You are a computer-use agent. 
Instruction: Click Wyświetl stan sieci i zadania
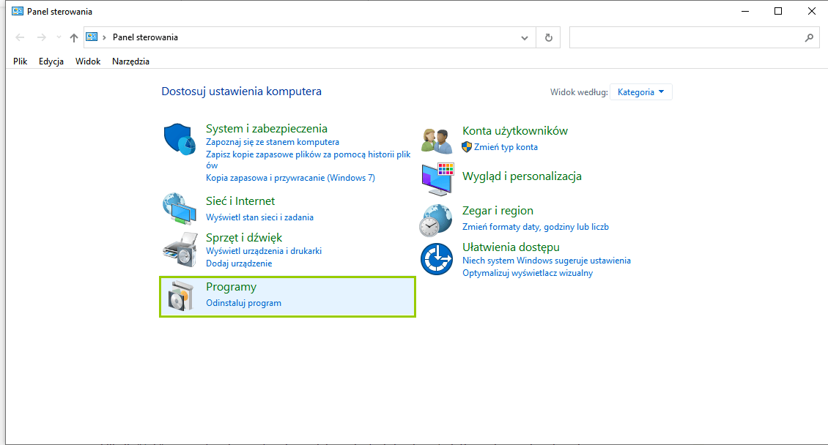click(x=260, y=217)
